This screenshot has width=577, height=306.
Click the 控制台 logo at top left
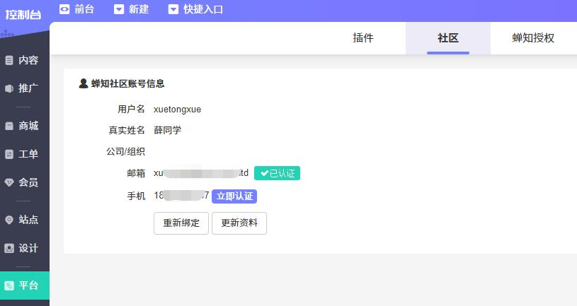[23, 15]
